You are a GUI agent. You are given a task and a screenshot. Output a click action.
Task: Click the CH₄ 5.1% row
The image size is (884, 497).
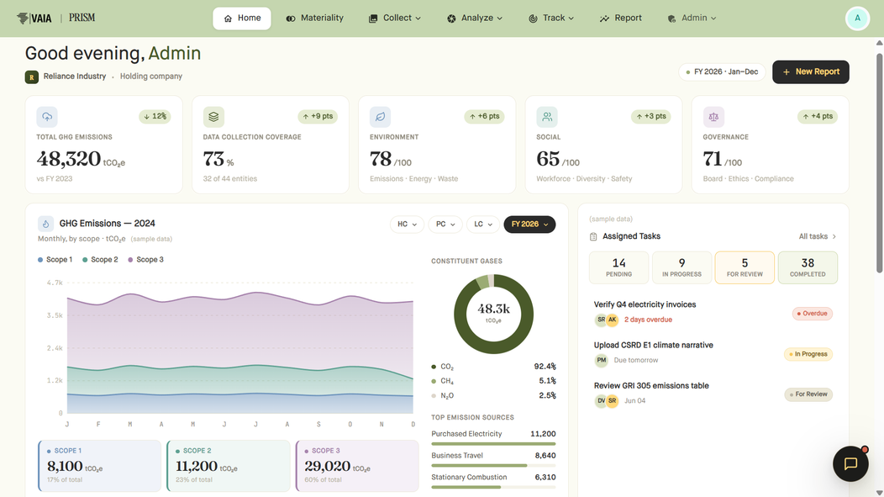(493, 381)
